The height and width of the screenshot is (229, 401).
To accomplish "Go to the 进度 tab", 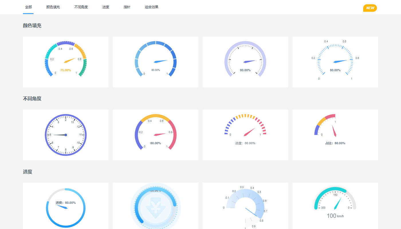I will 106,7.
